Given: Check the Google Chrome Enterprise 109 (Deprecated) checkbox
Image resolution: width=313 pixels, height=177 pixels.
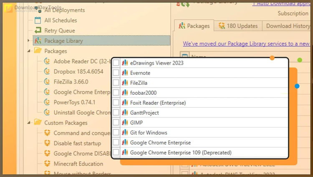Looking at the screenshot, I should coord(116,152).
